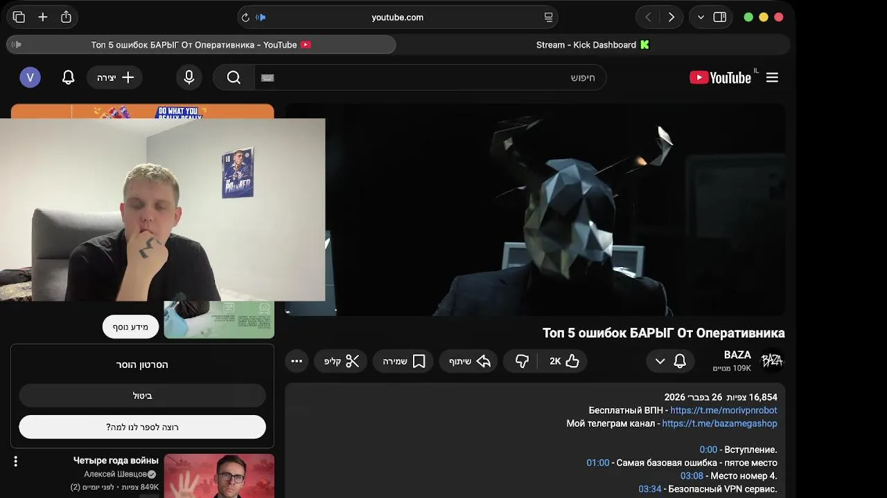887x498 pixels.
Task: Click the orange banner ad at top
Action: coord(142,111)
